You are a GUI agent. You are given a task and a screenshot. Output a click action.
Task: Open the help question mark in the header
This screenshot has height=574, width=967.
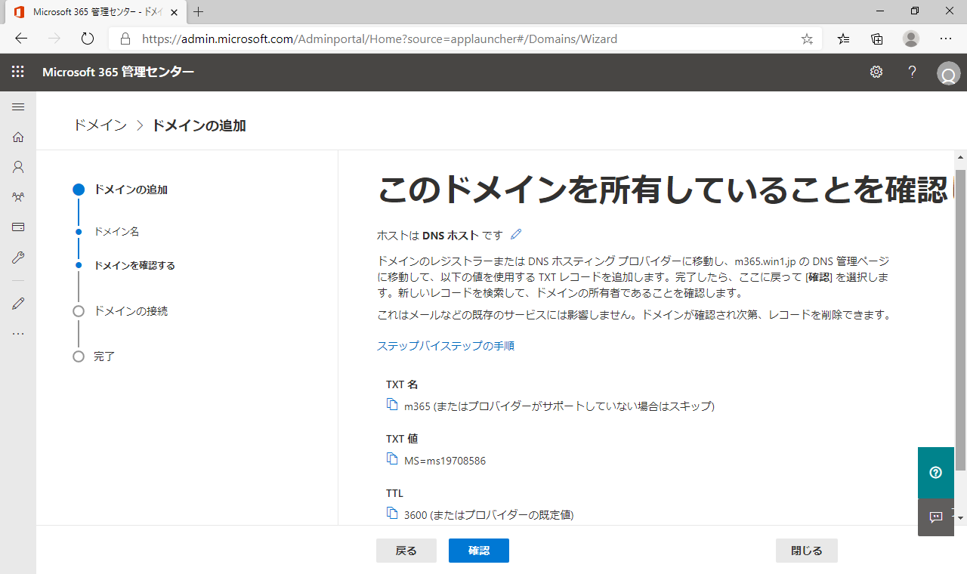coord(912,72)
